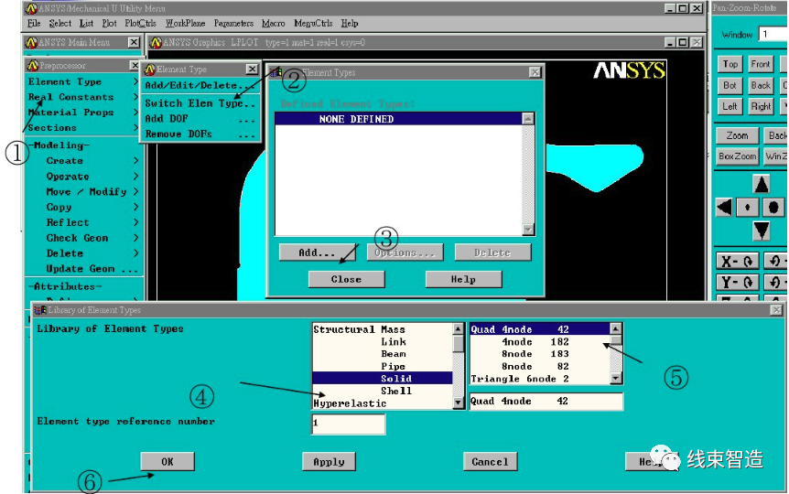Open the PlotCtrls menu
The height and width of the screenshot is (494, 789).
(140, 23)
